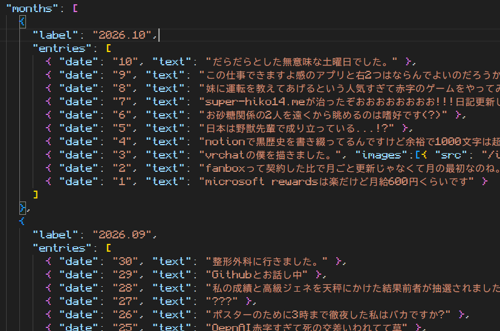Click text of date 9 entry about アプリ
The image size is (500, 331).
349,75
